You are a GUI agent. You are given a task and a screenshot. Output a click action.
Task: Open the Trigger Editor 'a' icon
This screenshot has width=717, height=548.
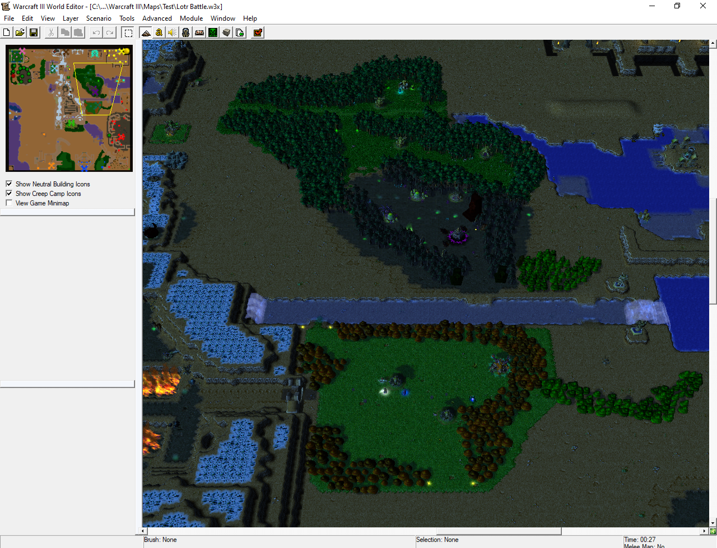159,32
